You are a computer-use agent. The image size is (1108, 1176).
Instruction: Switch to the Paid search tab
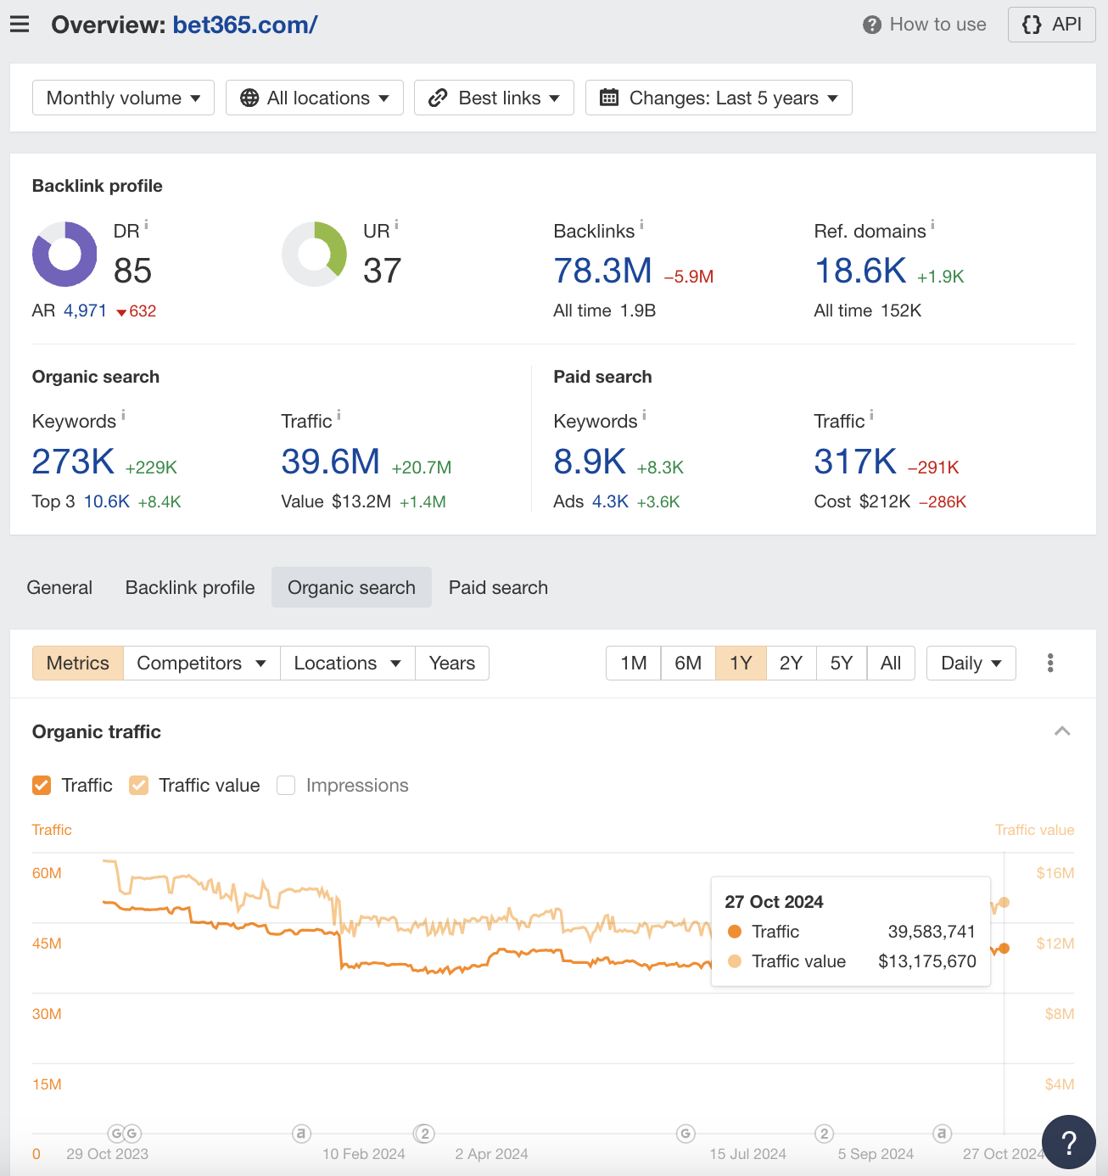498,587
